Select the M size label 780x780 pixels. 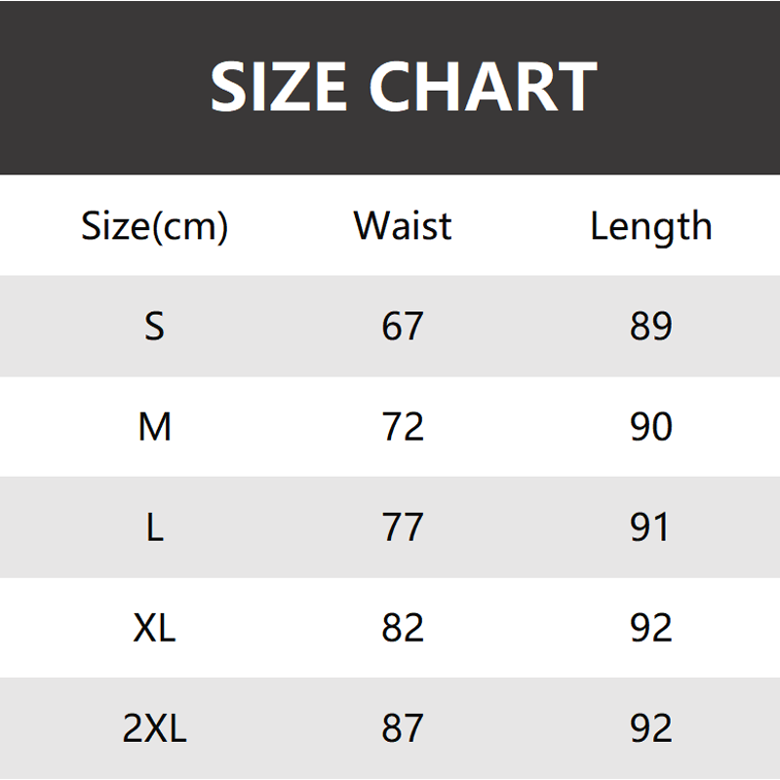[x=154, y=427]
